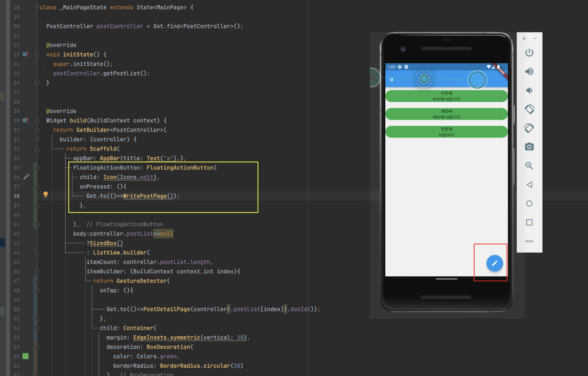
Task: Click the intention lightbulb on line 38
Action: click(x=45, y=194)
